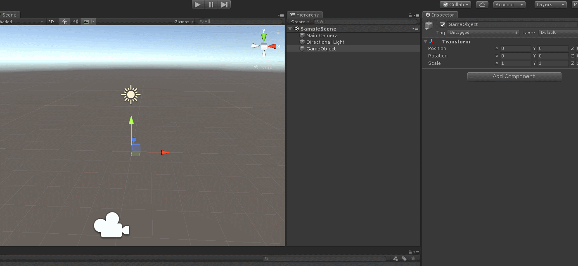The height and width of the screenshot is (266, 578).
Task: Click the Main Camera icon in Hierarchy
Action: pyautogui.click(x=302, y=35)
